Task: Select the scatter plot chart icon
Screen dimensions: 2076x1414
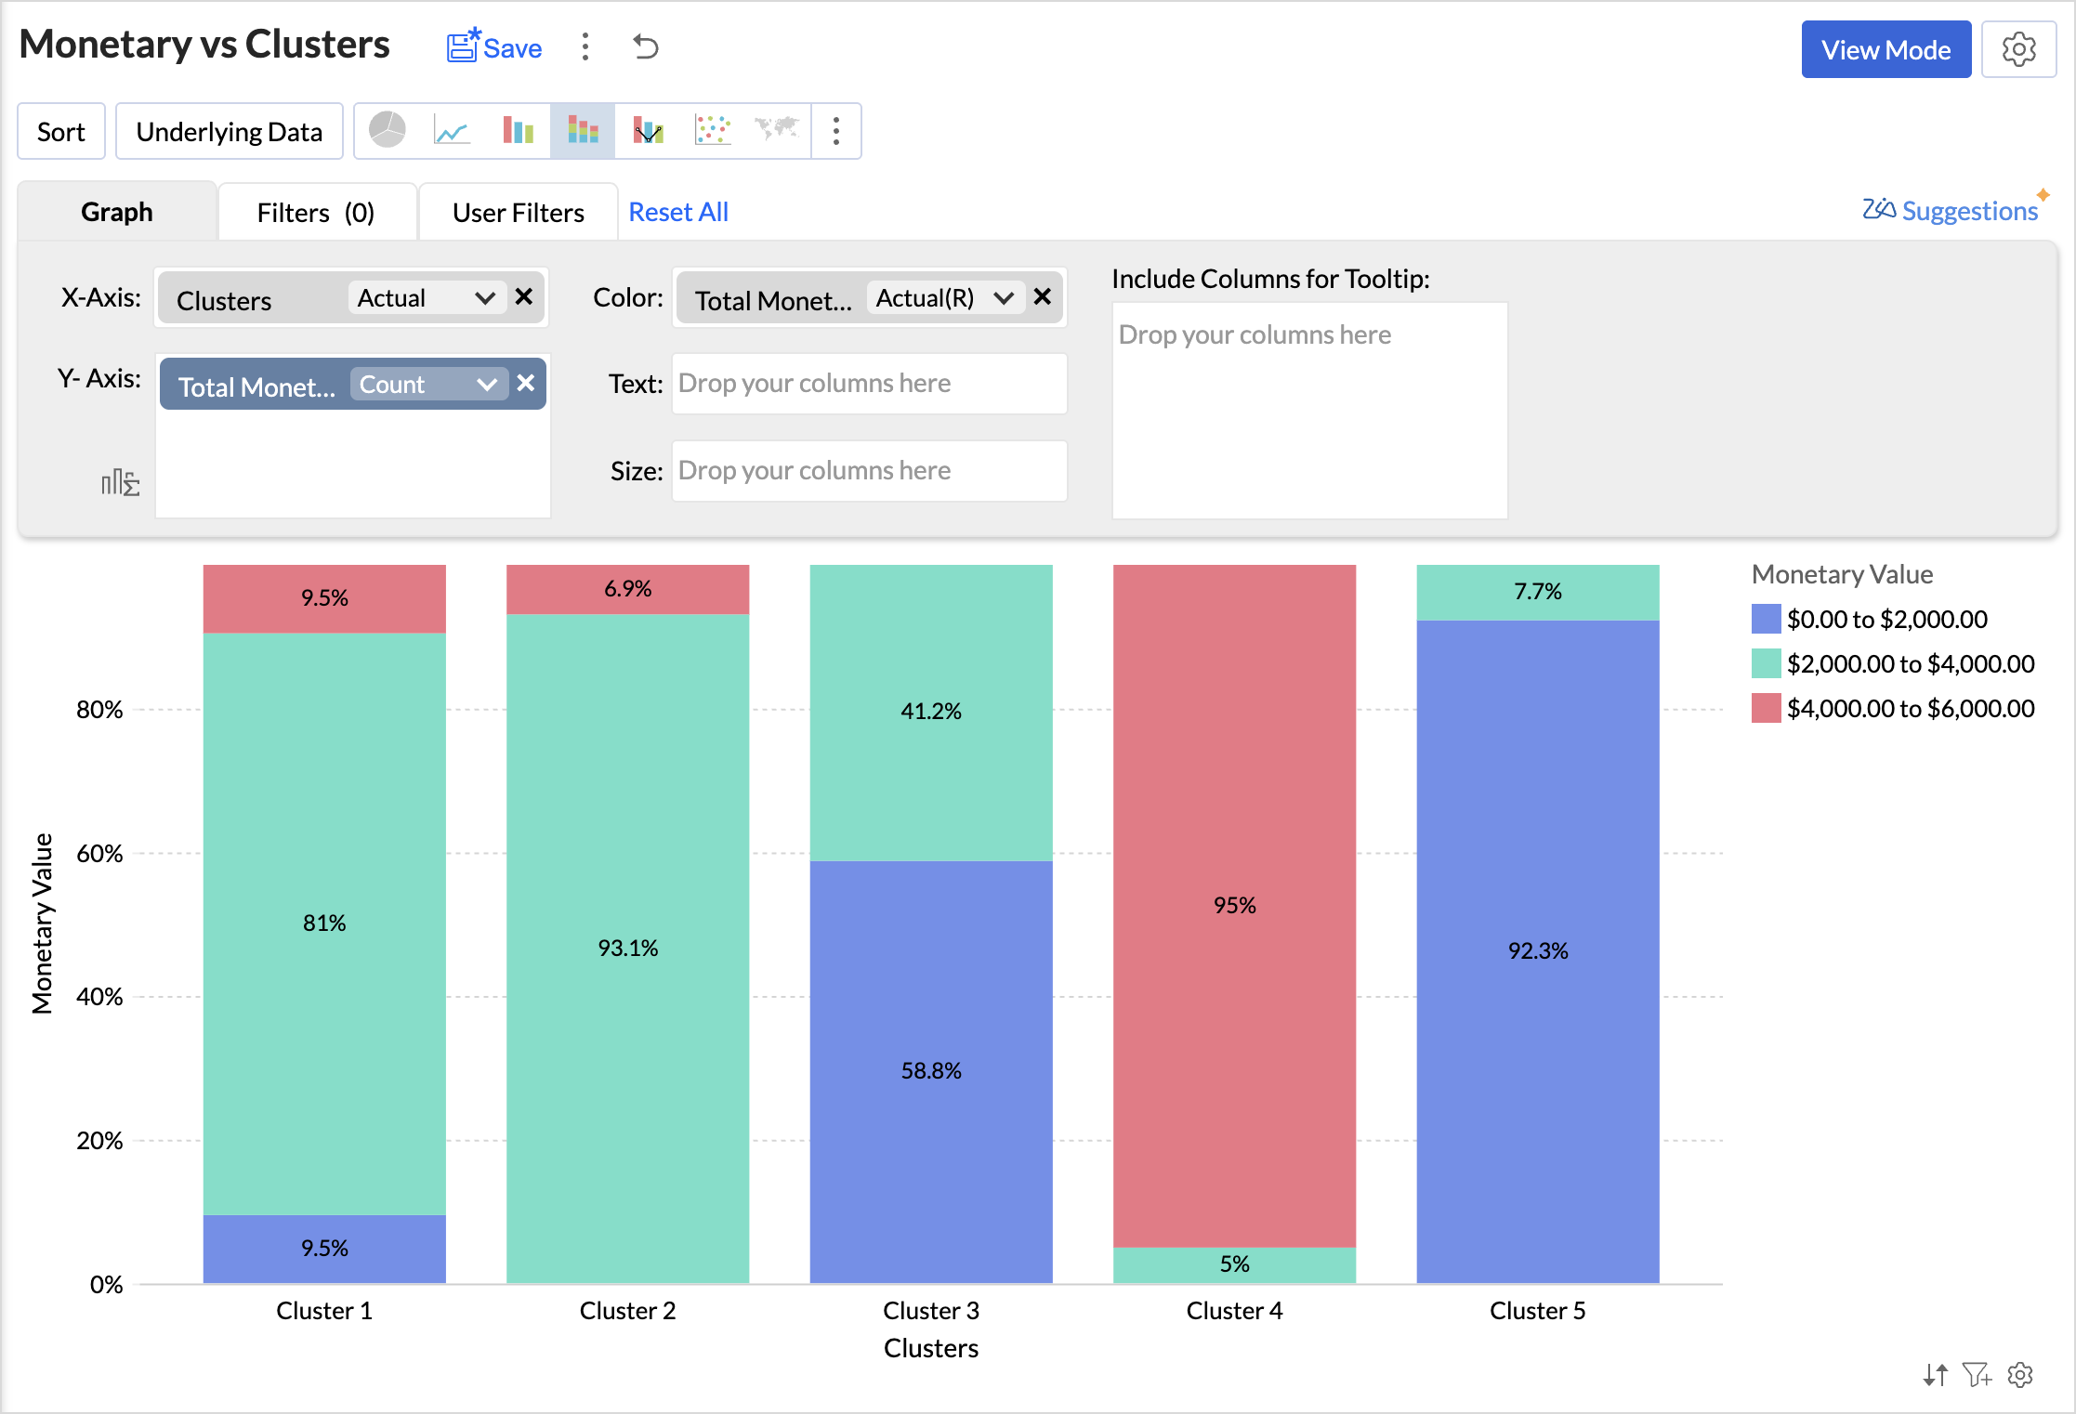Action: pyautogui.click(x=713, y=131)
